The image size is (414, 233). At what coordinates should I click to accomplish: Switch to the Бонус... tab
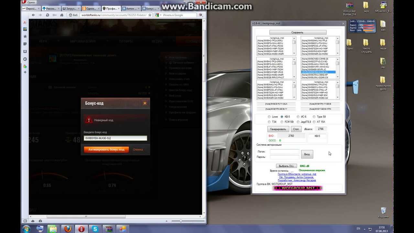coord(151,9)
